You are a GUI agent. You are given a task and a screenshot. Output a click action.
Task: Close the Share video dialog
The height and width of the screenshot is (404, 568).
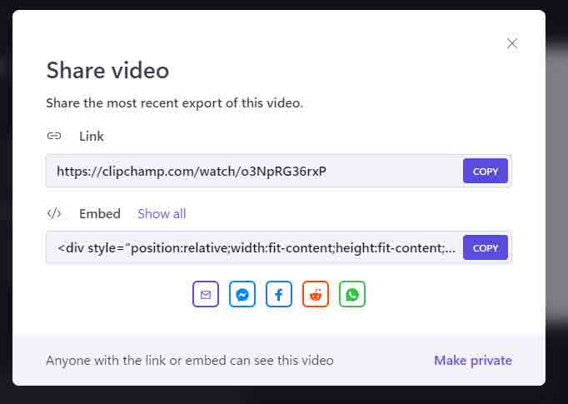(512, 43)
